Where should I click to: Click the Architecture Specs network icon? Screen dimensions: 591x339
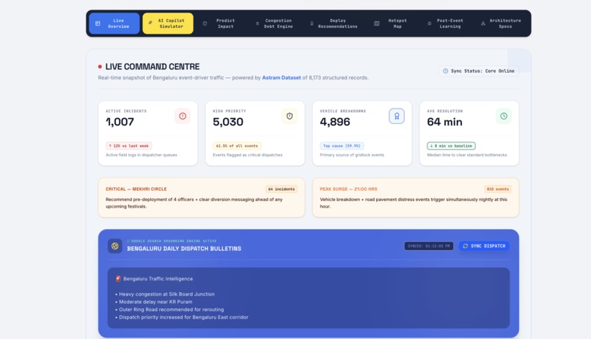[483, 23]
